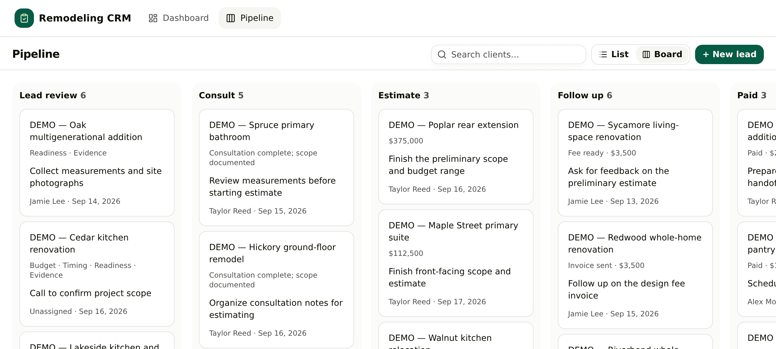Click the Dashboard grid icon
This screenshot has height=349, width=776.
153,18
